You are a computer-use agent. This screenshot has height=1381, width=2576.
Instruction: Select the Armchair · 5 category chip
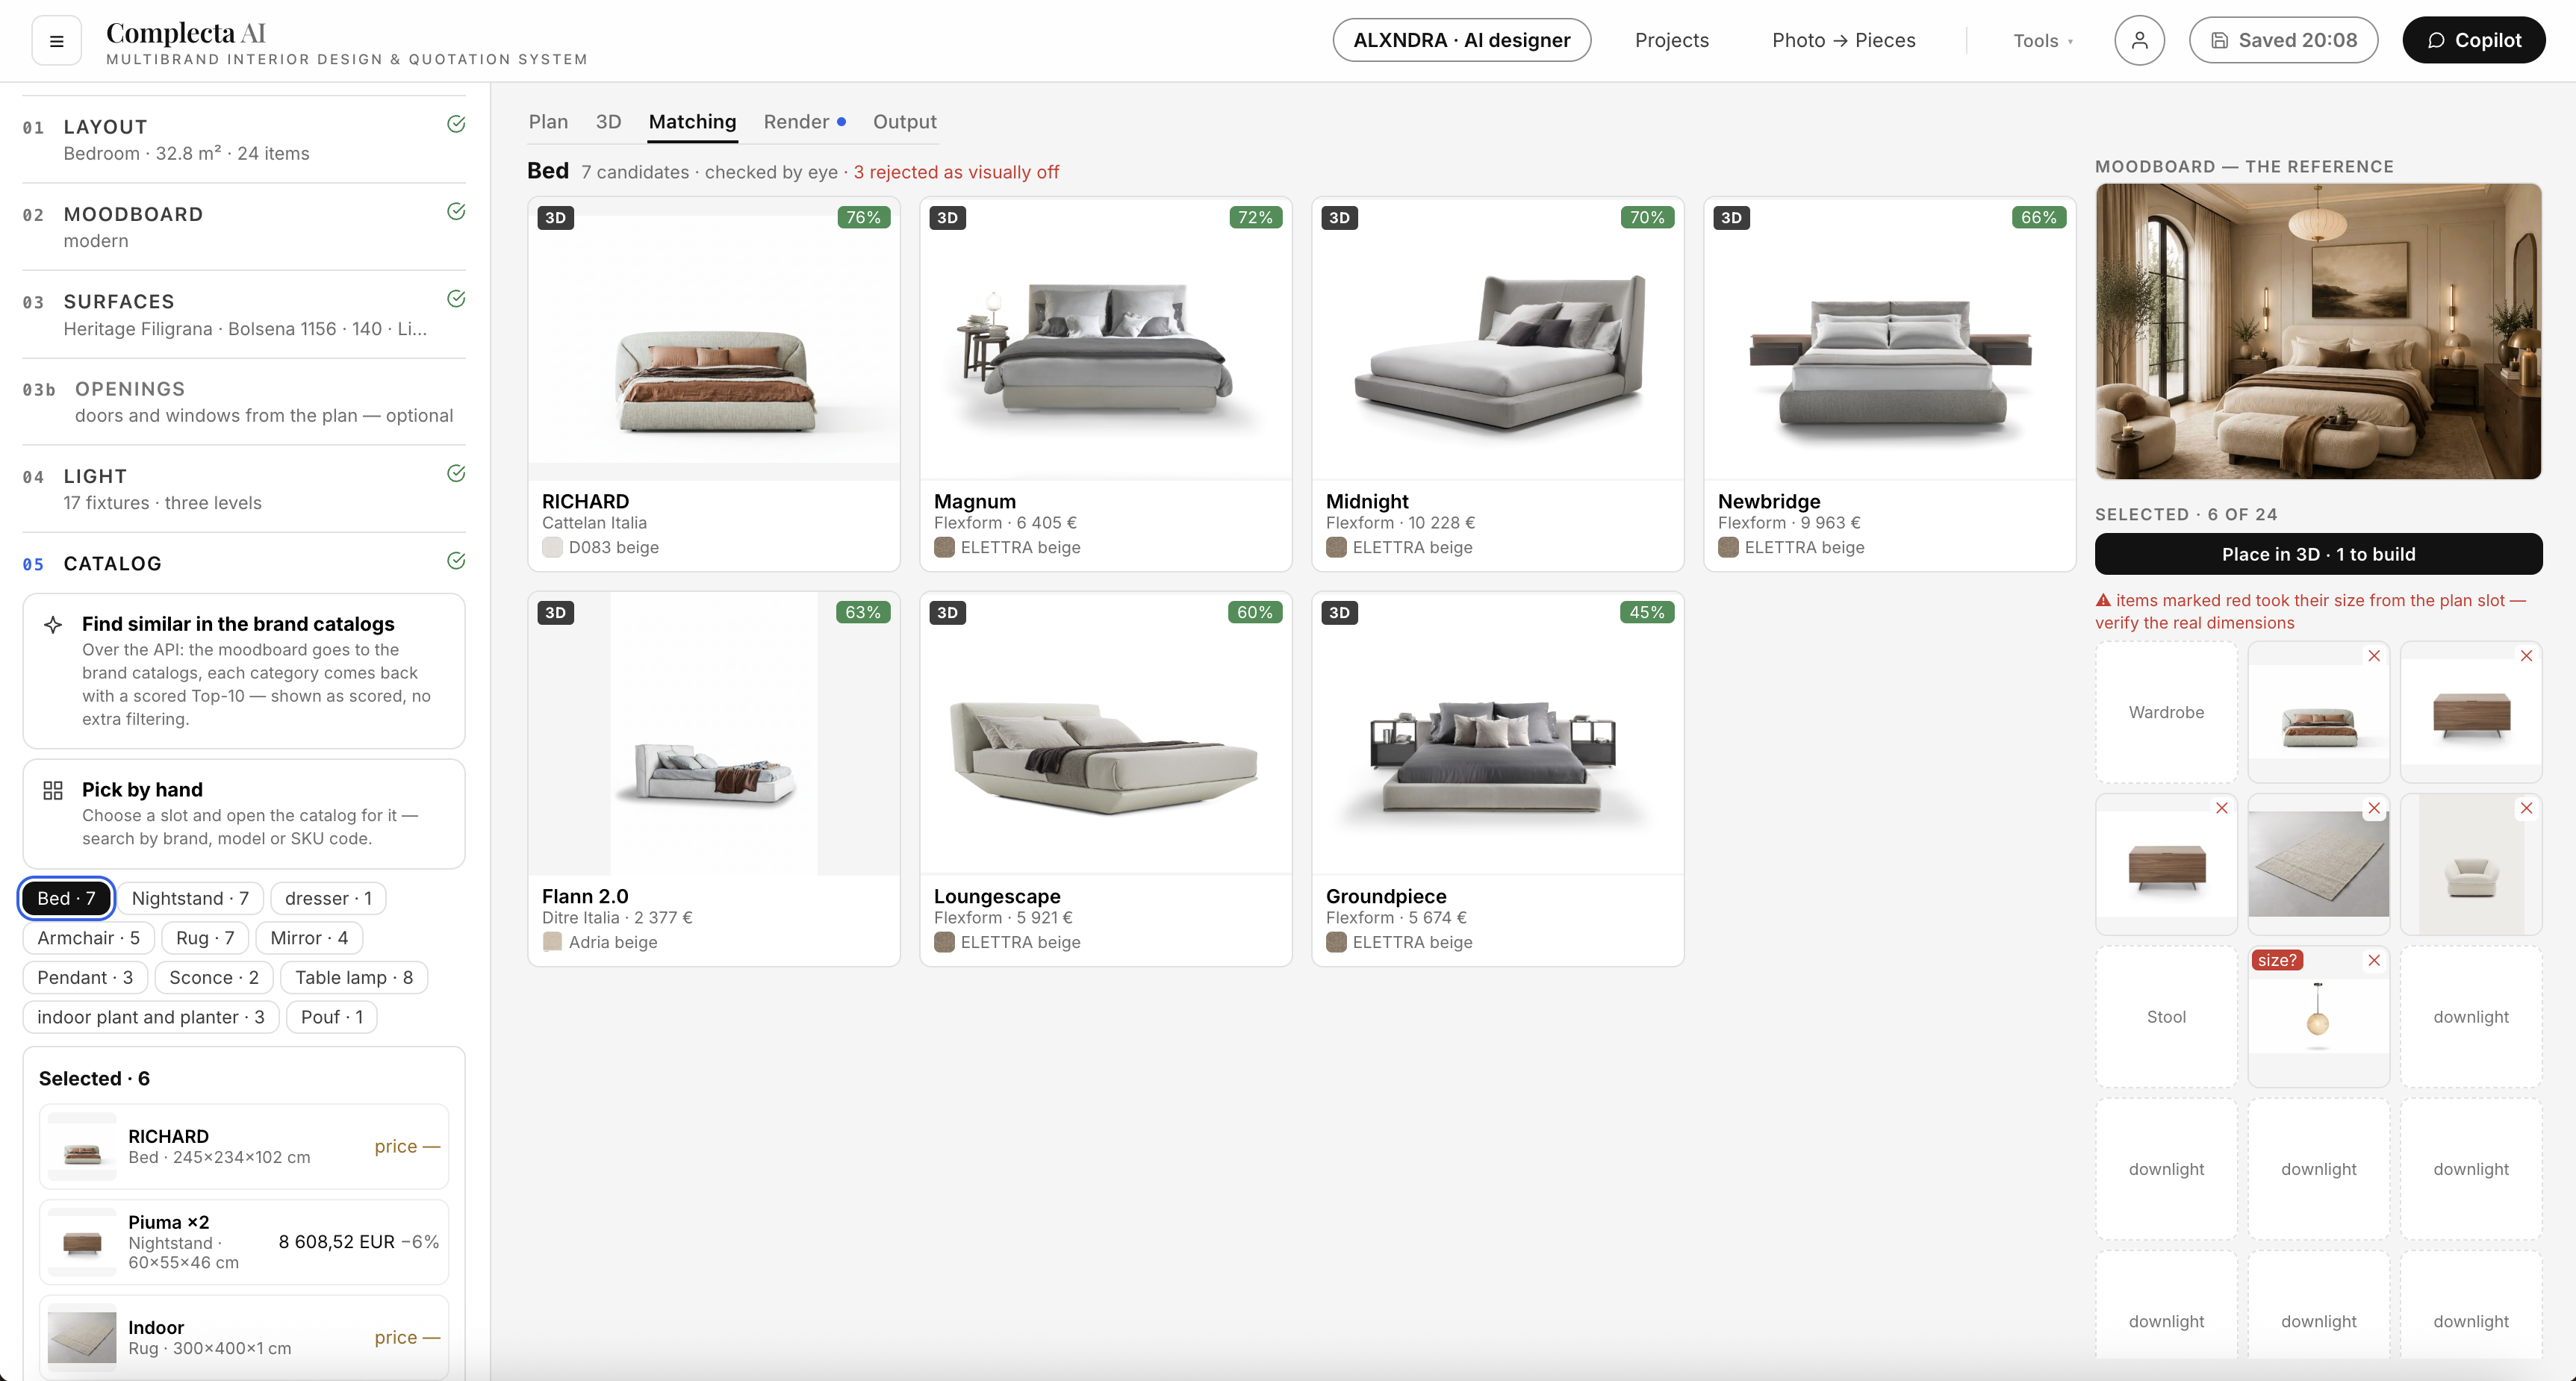pos(88,938)
